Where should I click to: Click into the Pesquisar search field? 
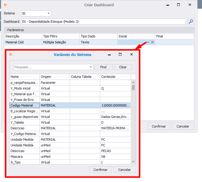(51, 67)
